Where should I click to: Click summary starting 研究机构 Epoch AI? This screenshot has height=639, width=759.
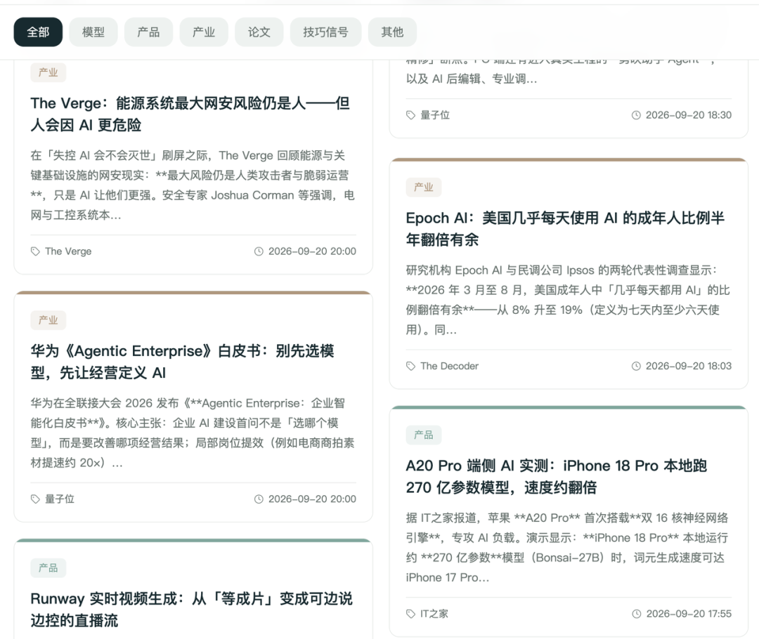[x=568, y=299]
